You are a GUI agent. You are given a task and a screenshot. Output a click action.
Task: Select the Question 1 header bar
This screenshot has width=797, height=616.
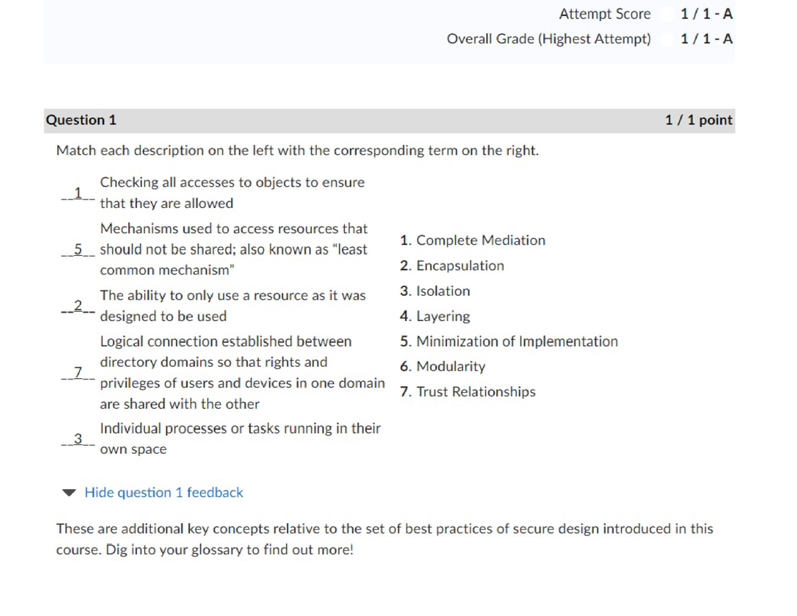pyautogui.click(x=82, y=120)
